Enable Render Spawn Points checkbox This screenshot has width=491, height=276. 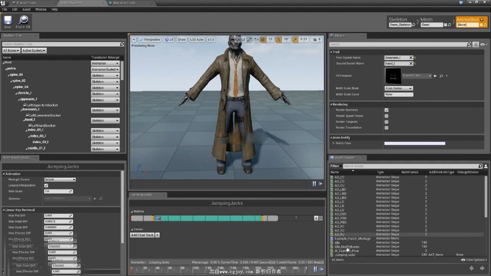coord(386,116)
